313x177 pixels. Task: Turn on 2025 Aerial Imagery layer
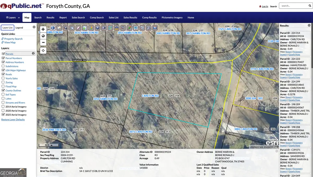pyautogui.click(x=3, y=115)
